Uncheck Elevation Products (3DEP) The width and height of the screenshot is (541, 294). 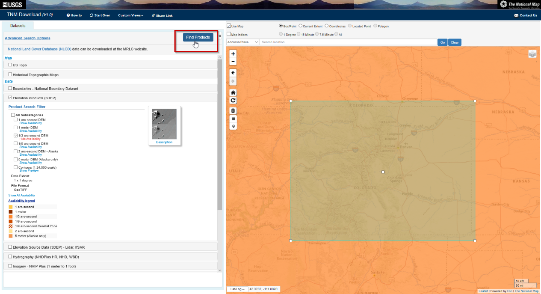pyautogui.click(x=10, y=98)
